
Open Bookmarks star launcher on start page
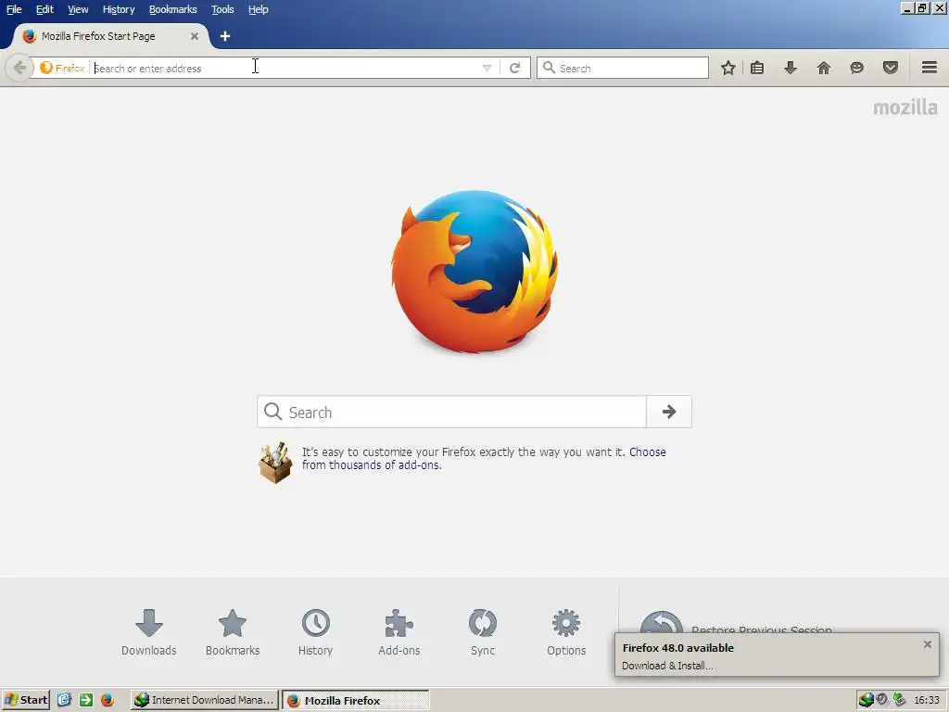233,632
